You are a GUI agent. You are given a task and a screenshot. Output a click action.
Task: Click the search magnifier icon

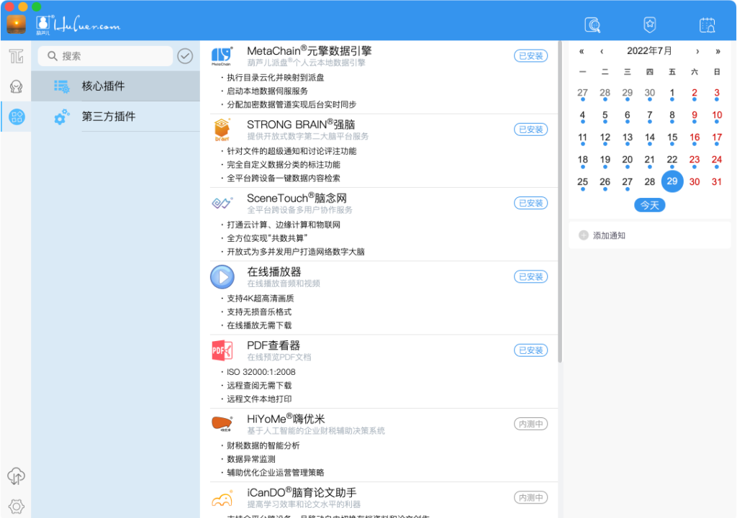pos(53,56)
